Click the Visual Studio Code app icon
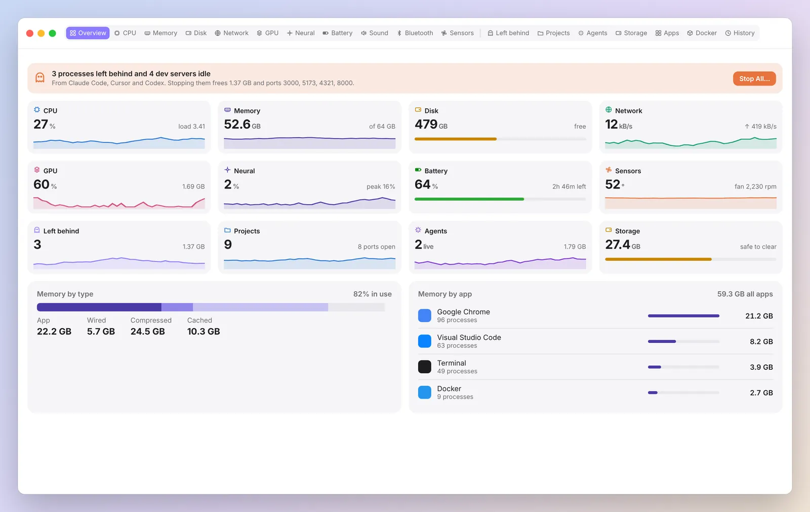The image size is (810, 512). coord(425,341)
